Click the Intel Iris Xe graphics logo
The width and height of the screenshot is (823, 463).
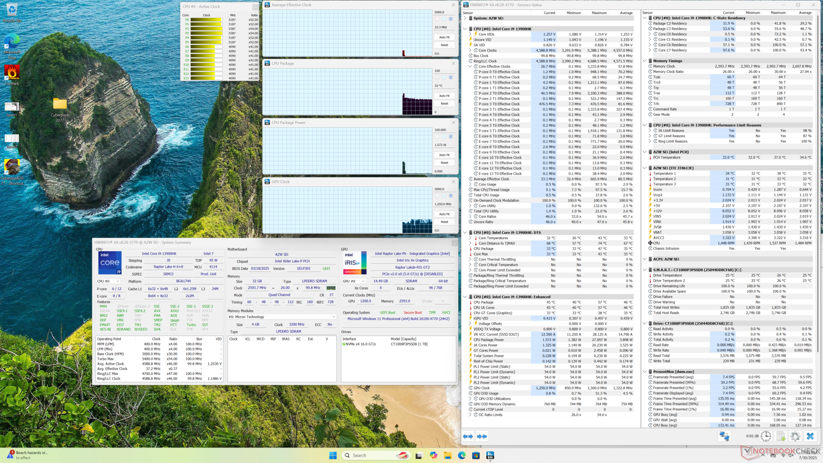point(355,263)
